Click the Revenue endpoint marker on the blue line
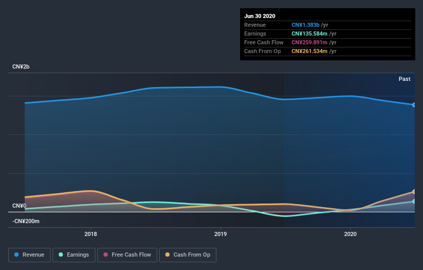This screenshot has width=423, height=270. click(x=414, y=105)
